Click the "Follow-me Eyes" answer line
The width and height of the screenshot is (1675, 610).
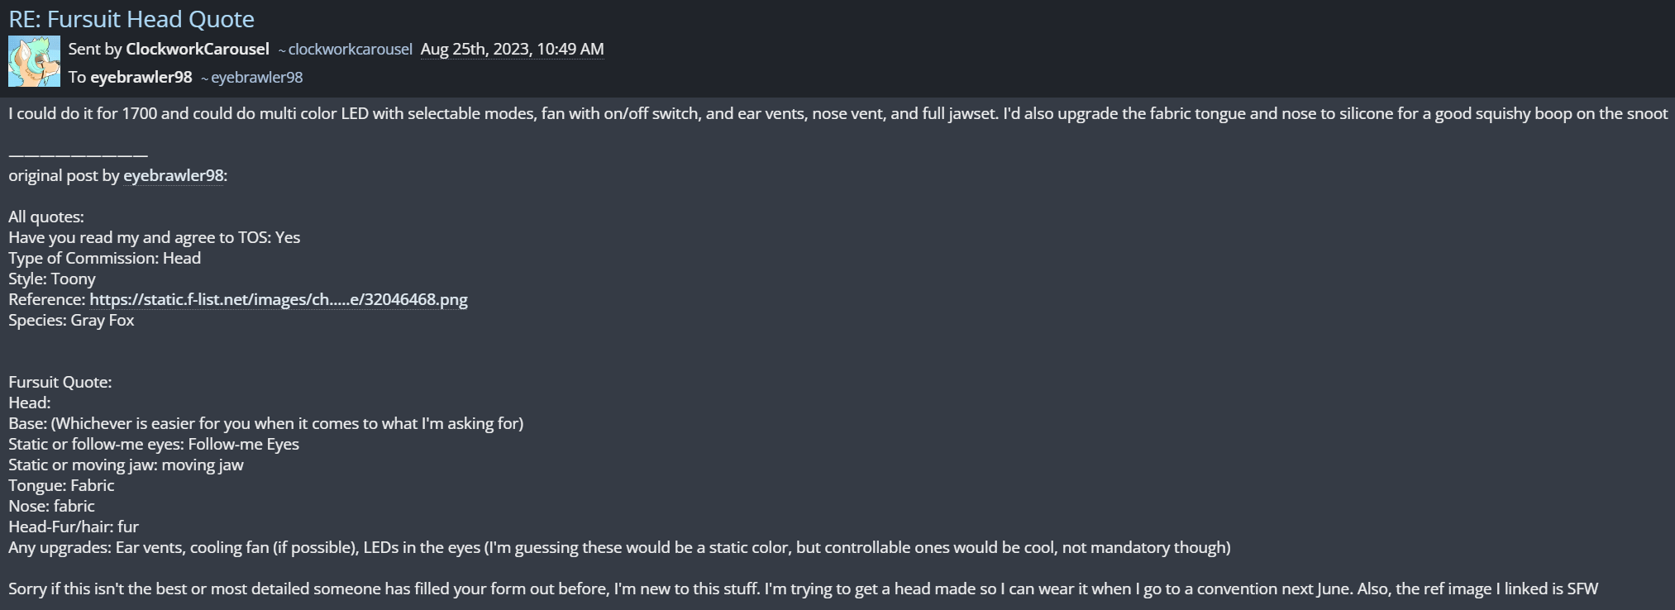pos(154,444)
